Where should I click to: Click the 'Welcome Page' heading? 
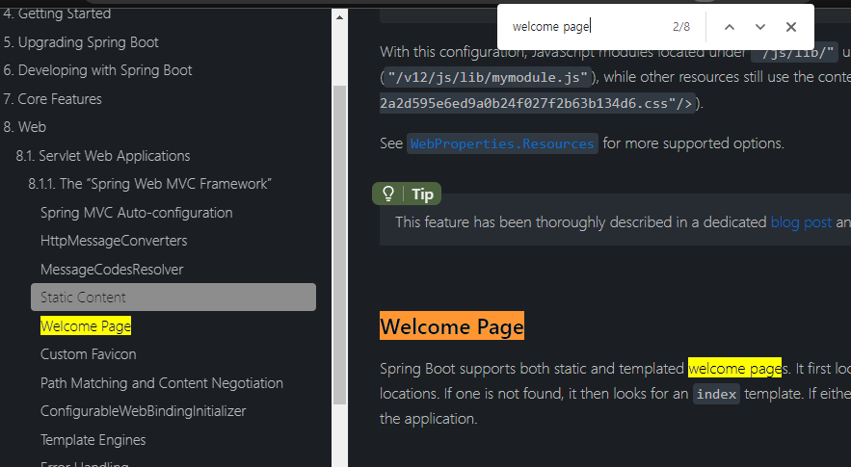tap(452, 326)
